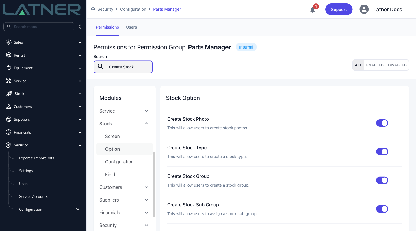
Task: Expand the Customers module chevron
Action: click(146, 187)
